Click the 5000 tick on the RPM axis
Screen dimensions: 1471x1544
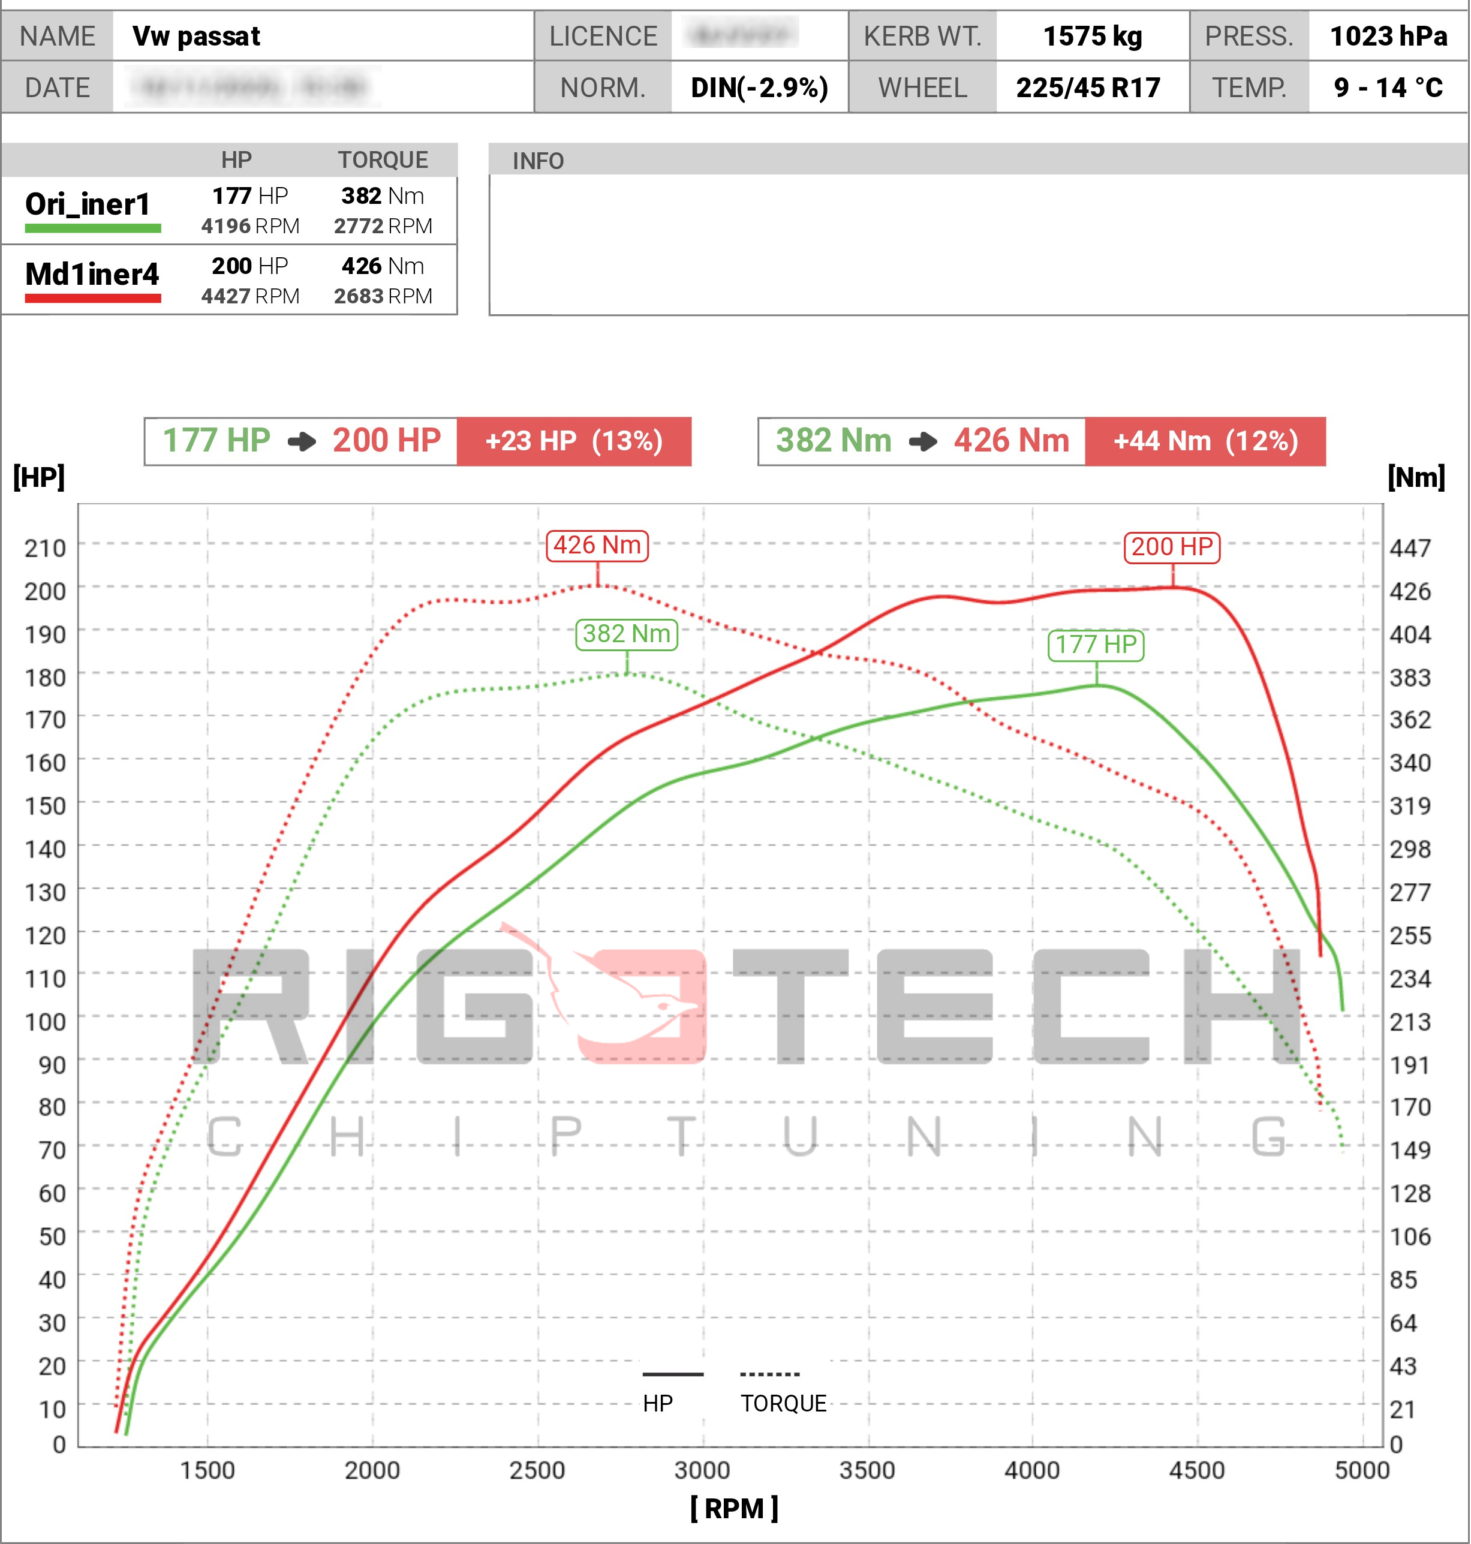click(x=1362, y=1470)
